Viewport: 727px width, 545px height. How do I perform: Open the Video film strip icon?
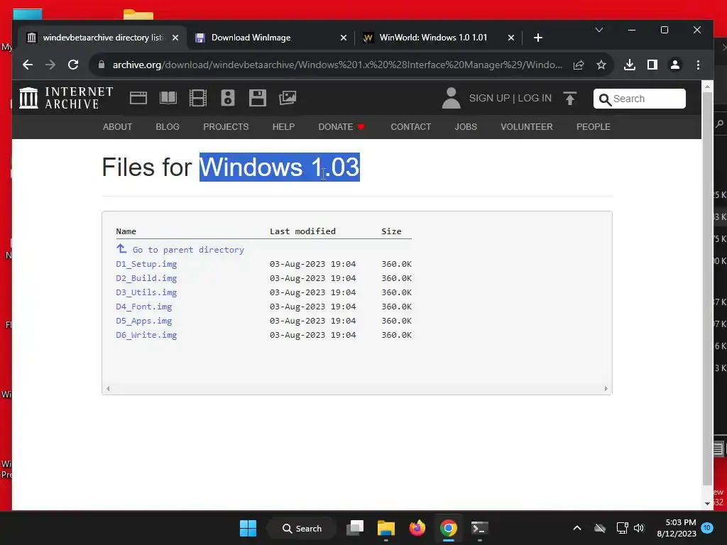coord(198,98)
